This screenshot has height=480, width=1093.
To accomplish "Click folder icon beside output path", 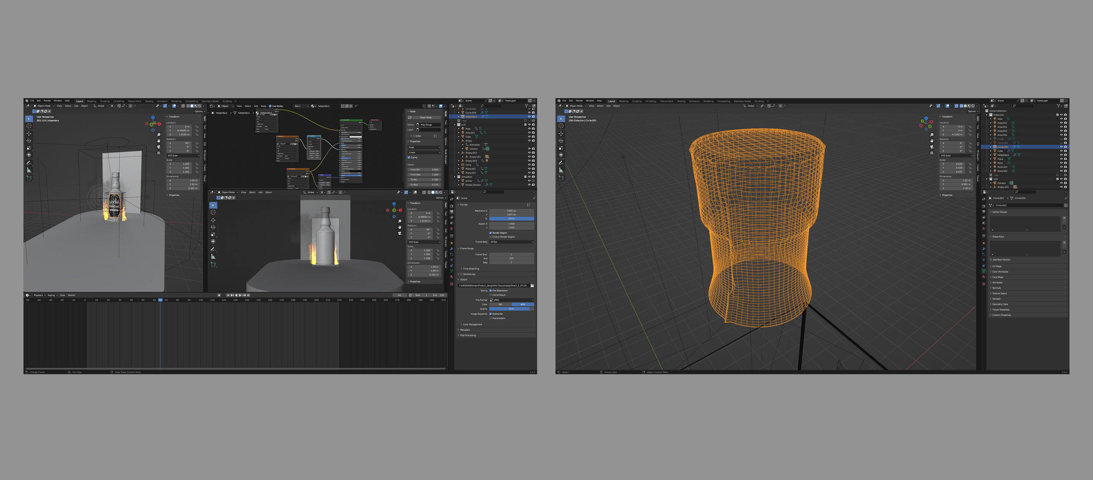I will (532, 286).
